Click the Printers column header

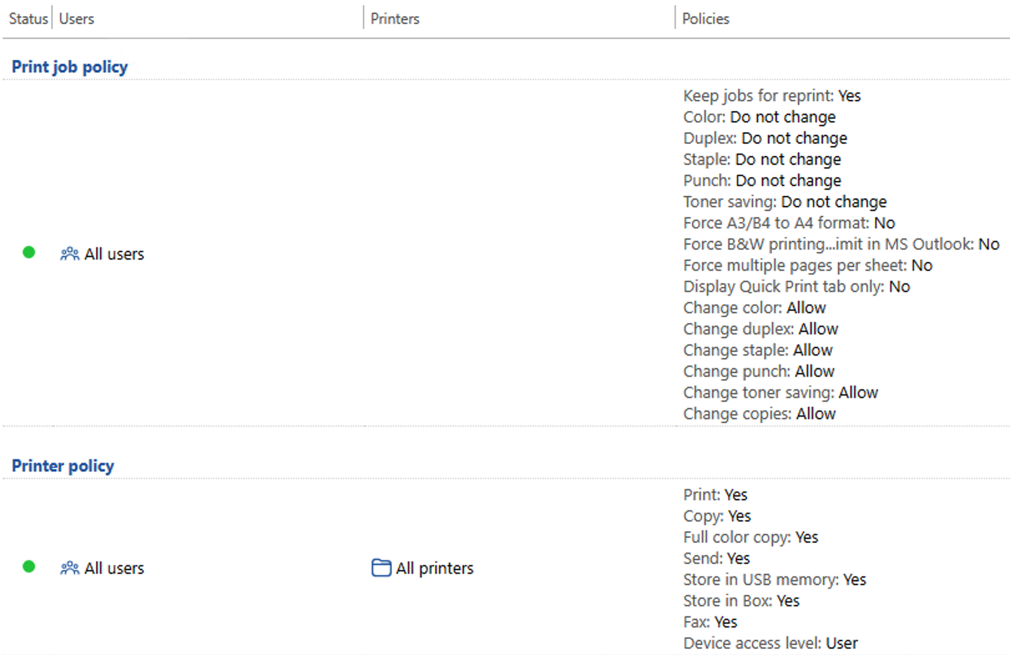click(x=395, y=19)
